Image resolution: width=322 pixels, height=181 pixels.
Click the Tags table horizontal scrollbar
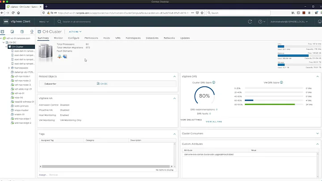coord(106,166)
